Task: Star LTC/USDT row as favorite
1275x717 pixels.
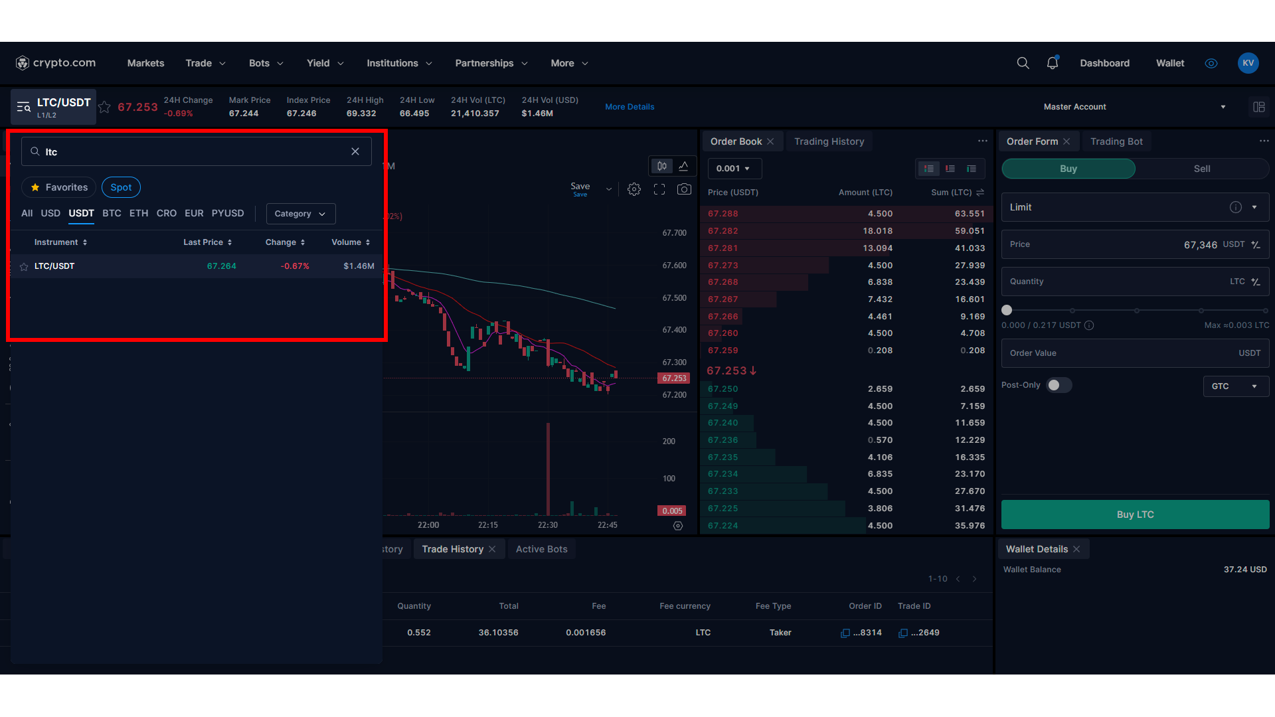Action: [x=24, y=267]
